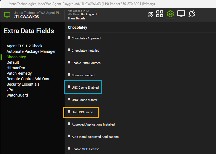This screenshot has height=154, width=216.
Task: Enable the Use UNC Cache checkbox
Action: pos(69,111)
